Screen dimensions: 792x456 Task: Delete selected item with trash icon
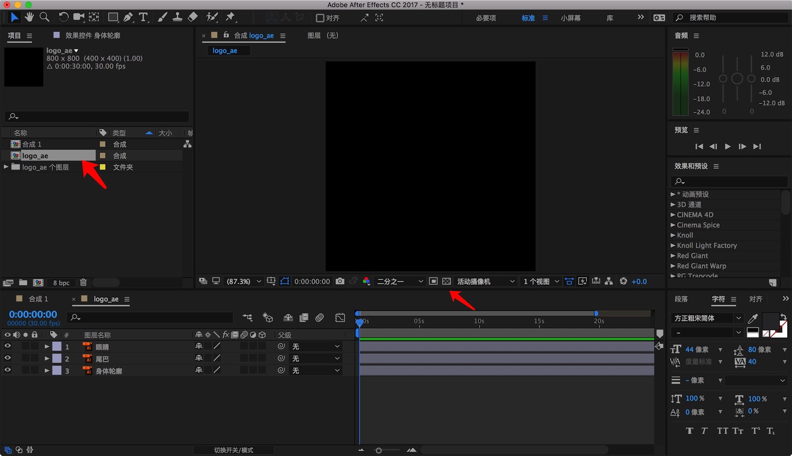(x=83, y=283)
